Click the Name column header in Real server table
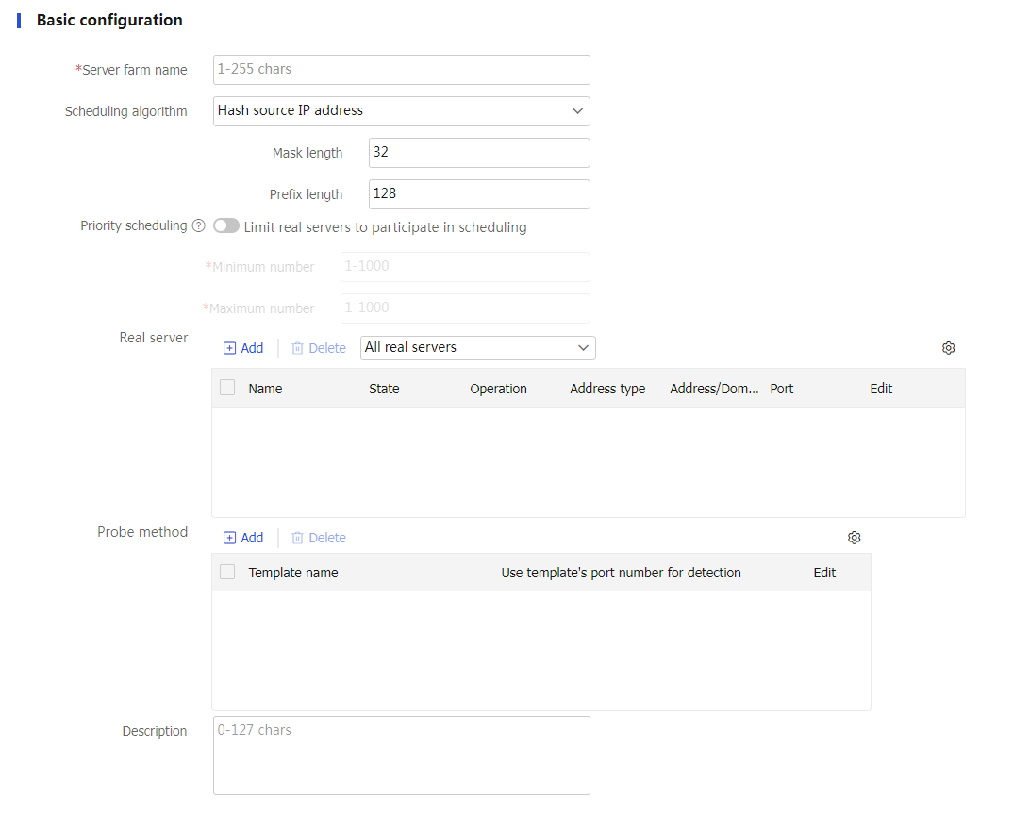This screenshot has height=816, width=1030. click(265, 389)
